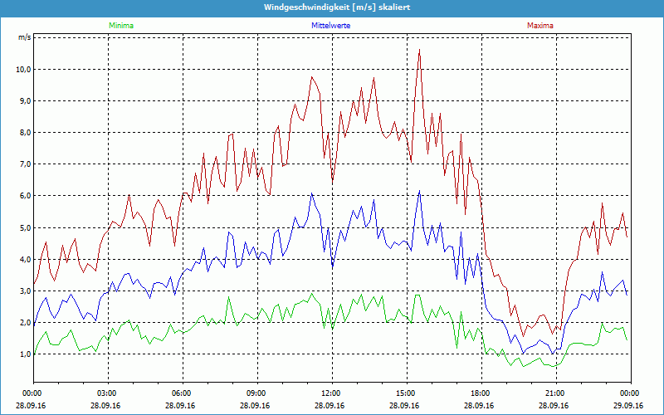Click the highest peak of the red Maxima curve
This screenshot has height=415, width=664.
click(419, 50)
